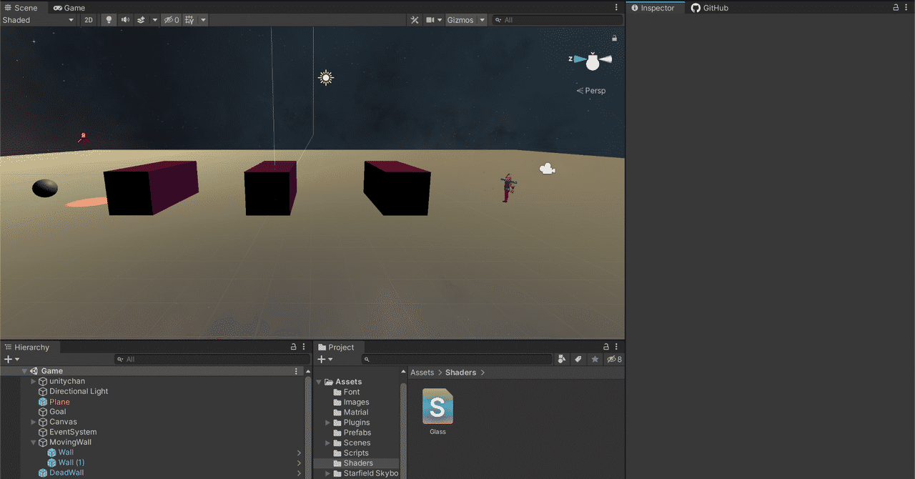This screenshot has height=479, width=915.
Task: Open the Gizmos dropdown arrow
Action: (483, 20)
